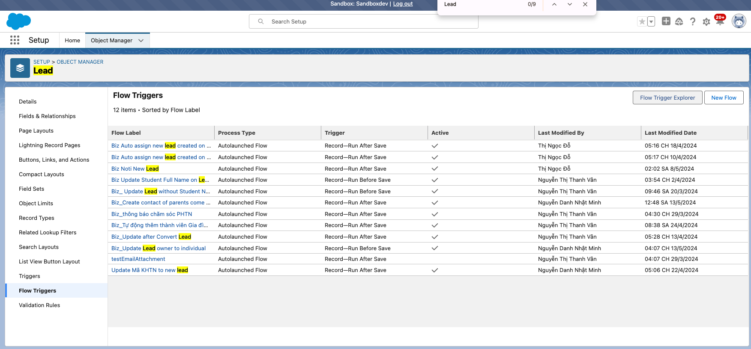Select Validation Rules in the sidebar

click(x=39, y=305)
